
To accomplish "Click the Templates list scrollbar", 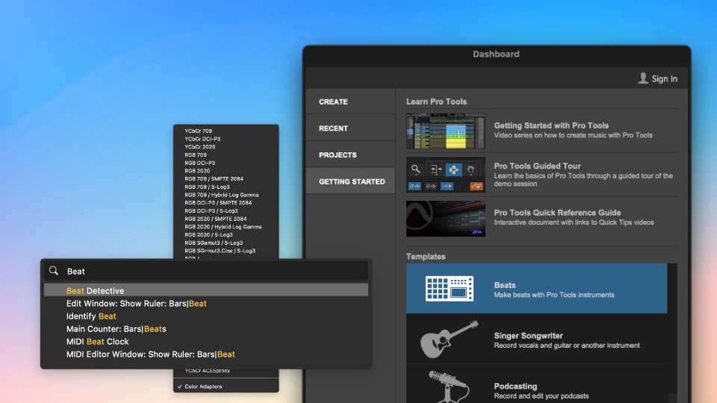I will (x=672, y=333).
